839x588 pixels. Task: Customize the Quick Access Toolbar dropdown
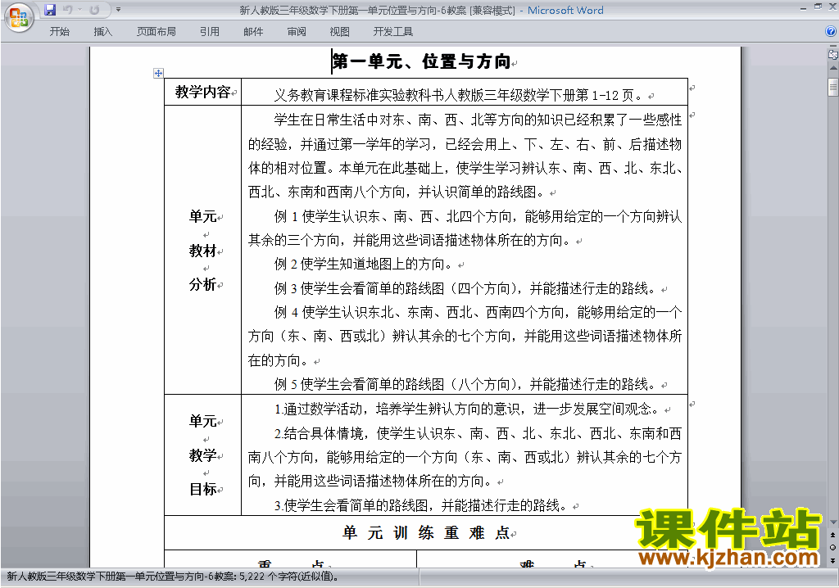pos(118,10)
